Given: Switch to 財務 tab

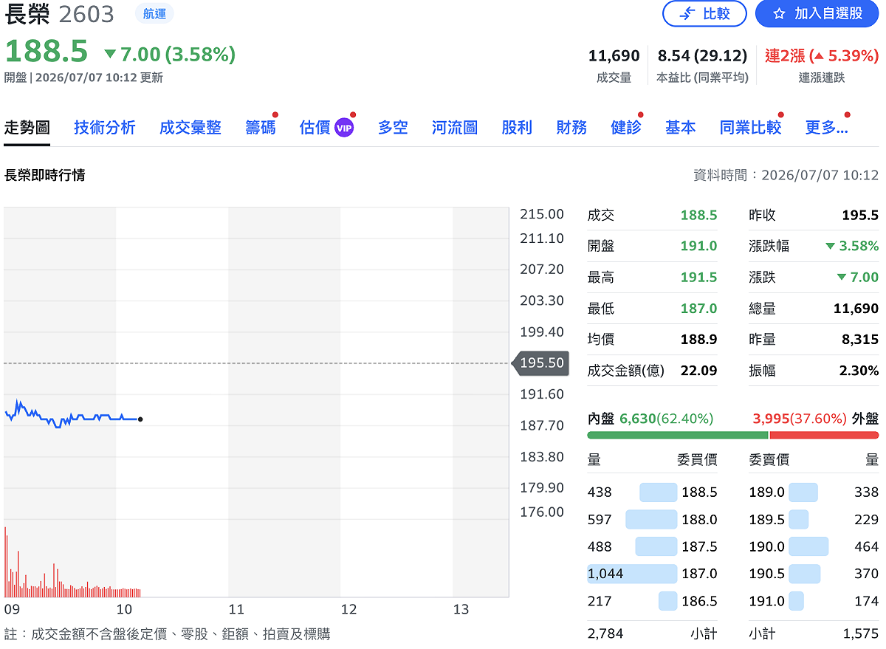Looking at the screenshot, I should [571, 127].
